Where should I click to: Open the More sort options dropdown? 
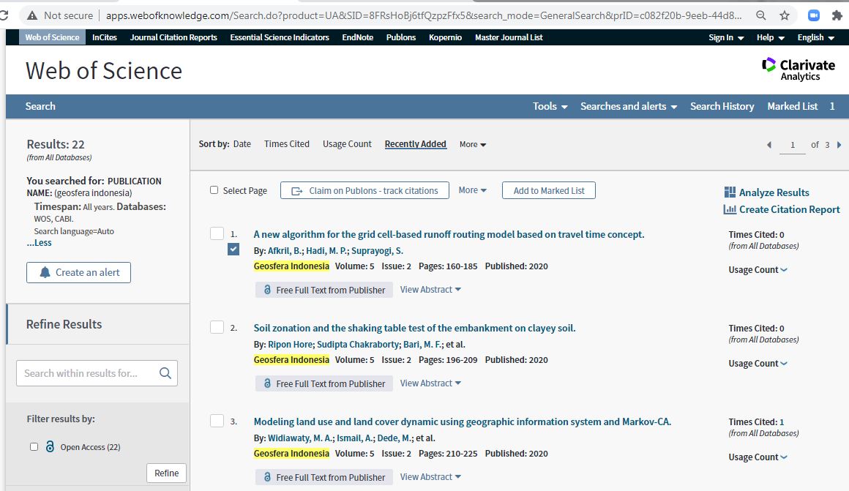pos(473,145)
